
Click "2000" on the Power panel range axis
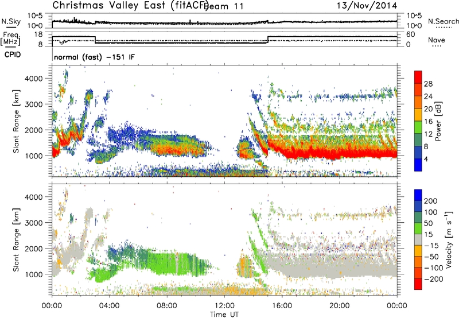point(34,130)
